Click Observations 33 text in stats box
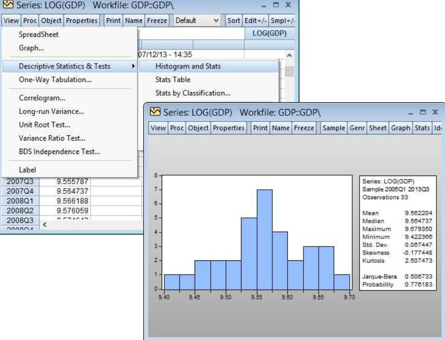This screenshot has width=445, height=340. (x=385, y=197)
